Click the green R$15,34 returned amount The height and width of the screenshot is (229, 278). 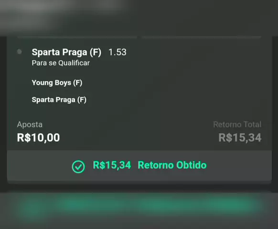[112, 165]
